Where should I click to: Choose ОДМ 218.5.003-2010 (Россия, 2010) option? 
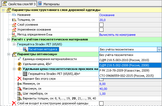pyautogui.click(x=130, y=60)
